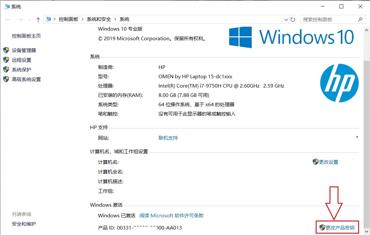Click the forward navigation arrow
The image size is (370, 235).
click(20, 20)
